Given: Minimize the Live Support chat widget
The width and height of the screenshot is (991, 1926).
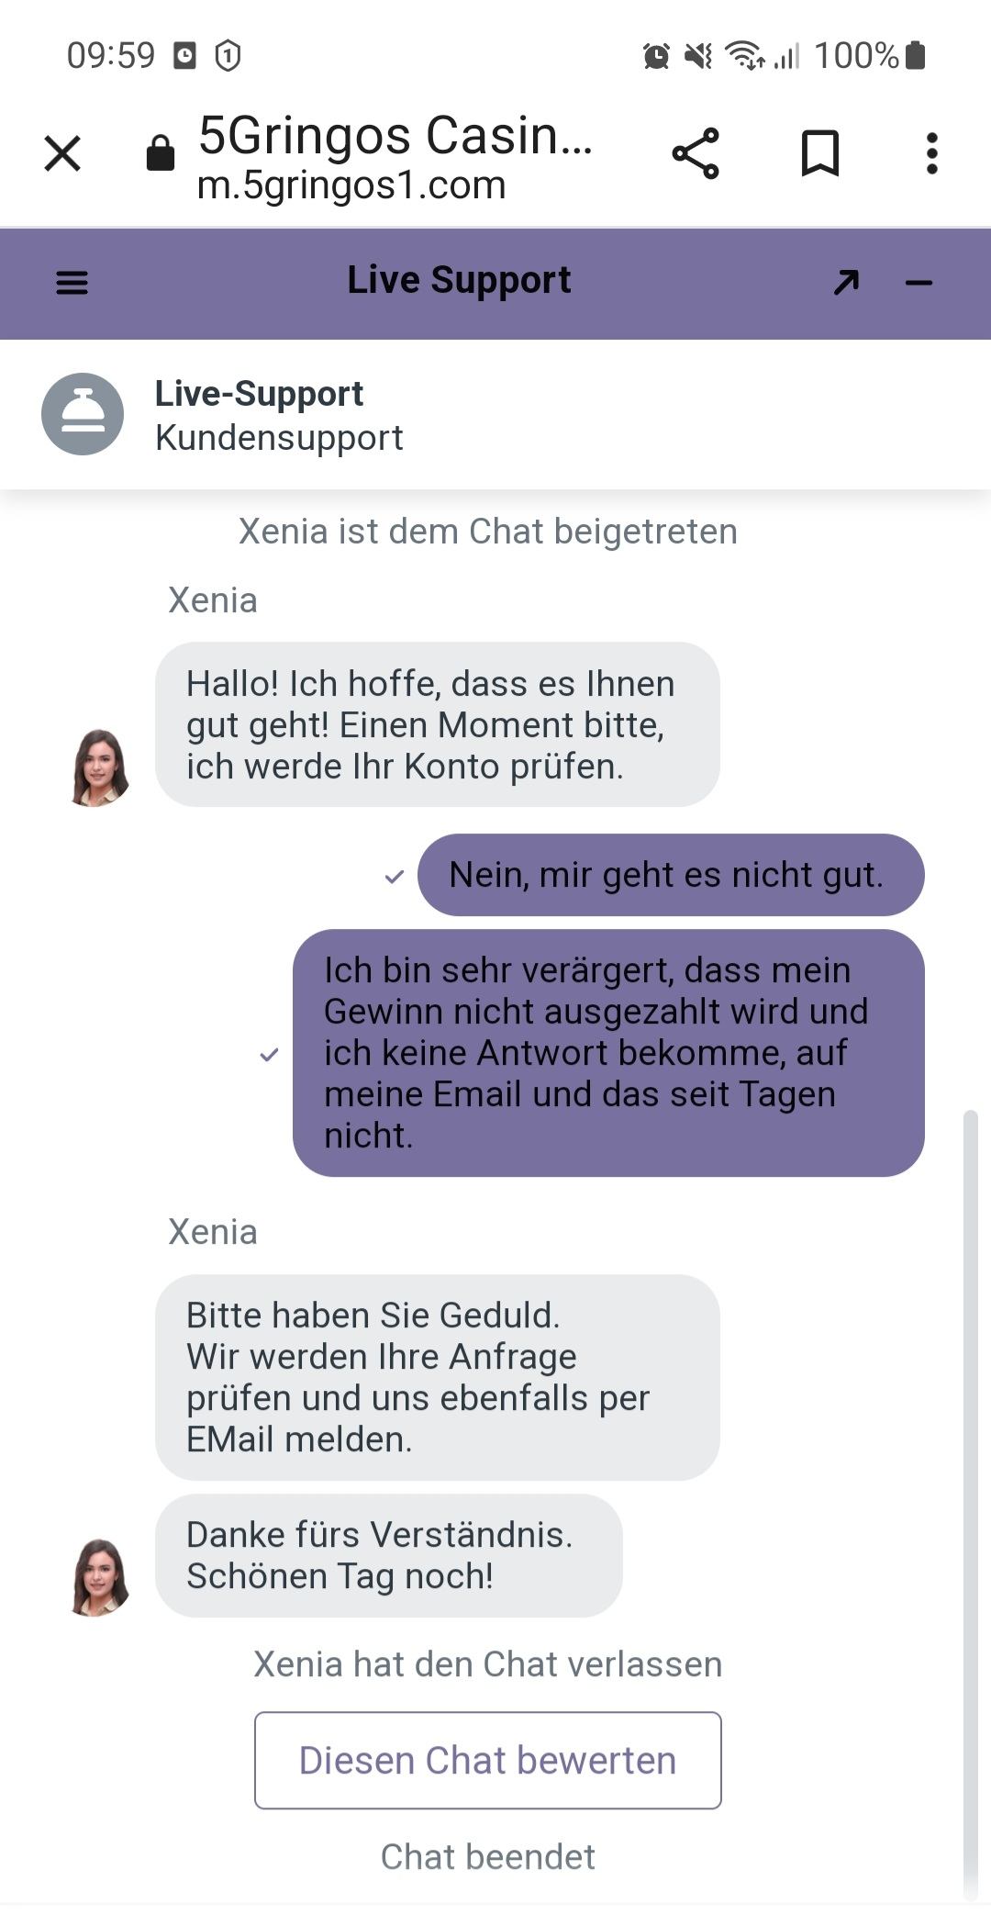Looking at the screenshot, I should 919,283.
